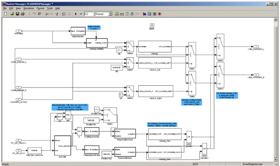280x166 pixels.
Task: Go up to parent system icon
Action: click(57, 14)
